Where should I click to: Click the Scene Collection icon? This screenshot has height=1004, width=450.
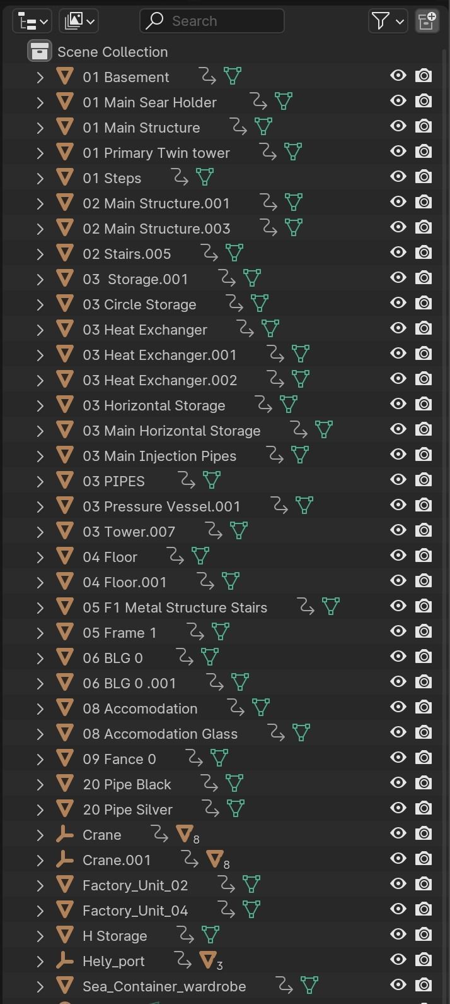point(39,51)
